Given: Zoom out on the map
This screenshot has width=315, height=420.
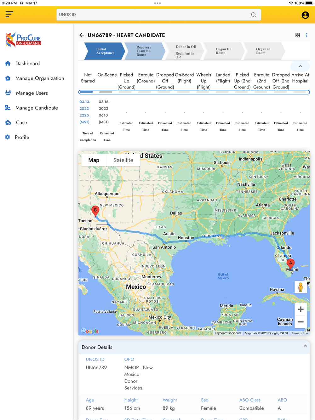Looking at the screenshot, I should 301,322.
